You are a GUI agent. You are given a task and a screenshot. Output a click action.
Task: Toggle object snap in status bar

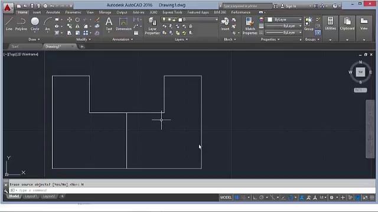click(x=290, y=198)
